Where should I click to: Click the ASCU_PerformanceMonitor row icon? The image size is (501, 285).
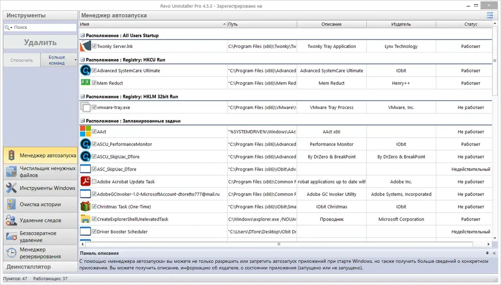pyautogui.click(x=85, y=144)
